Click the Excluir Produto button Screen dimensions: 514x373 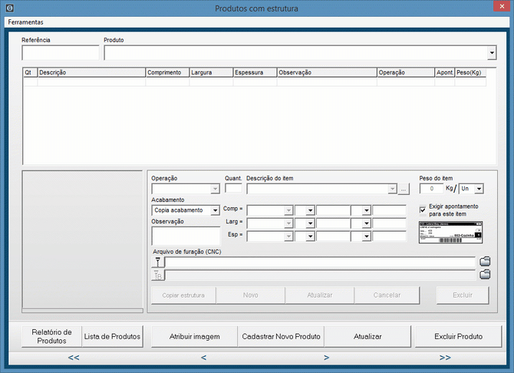tap(458, 337)
